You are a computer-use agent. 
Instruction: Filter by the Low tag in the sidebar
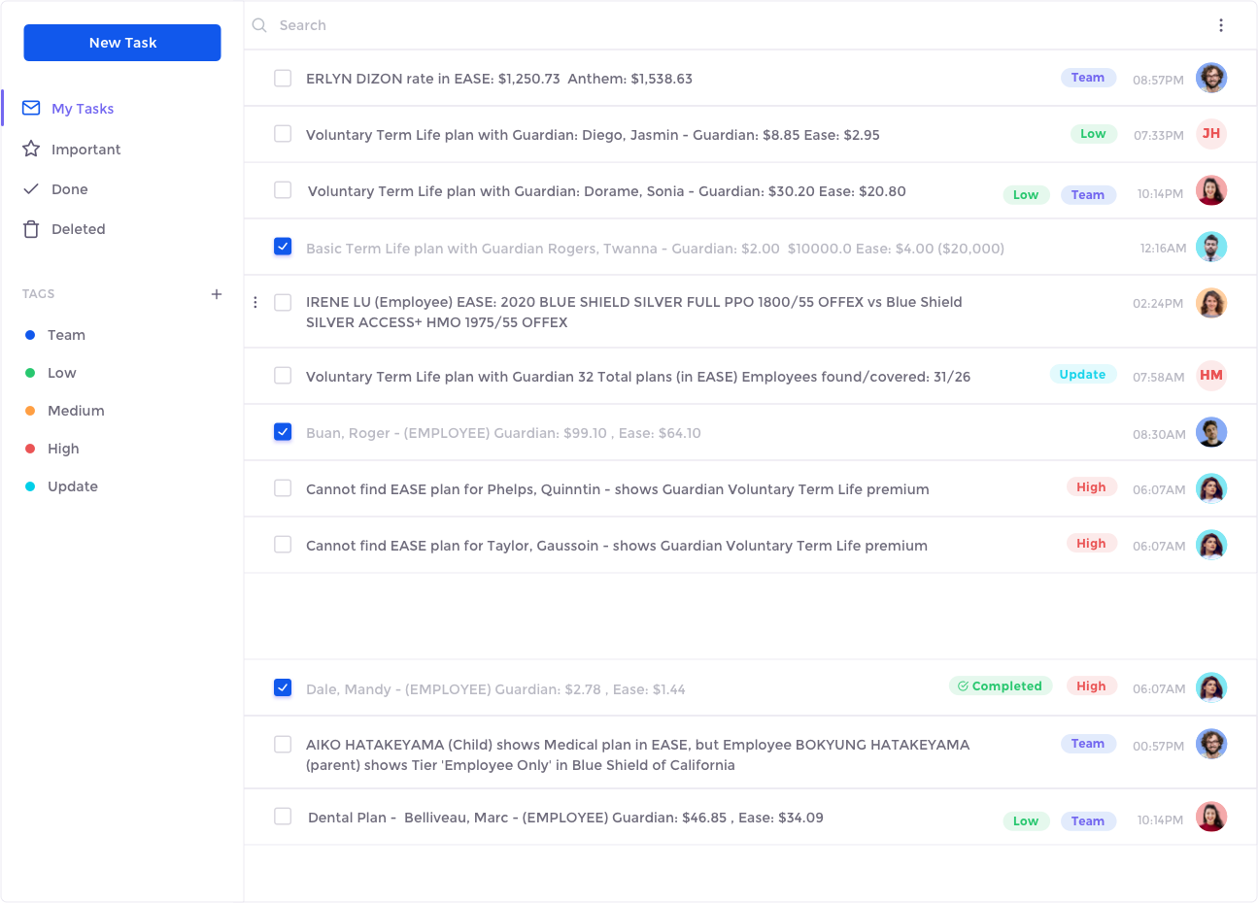(61, 373)
